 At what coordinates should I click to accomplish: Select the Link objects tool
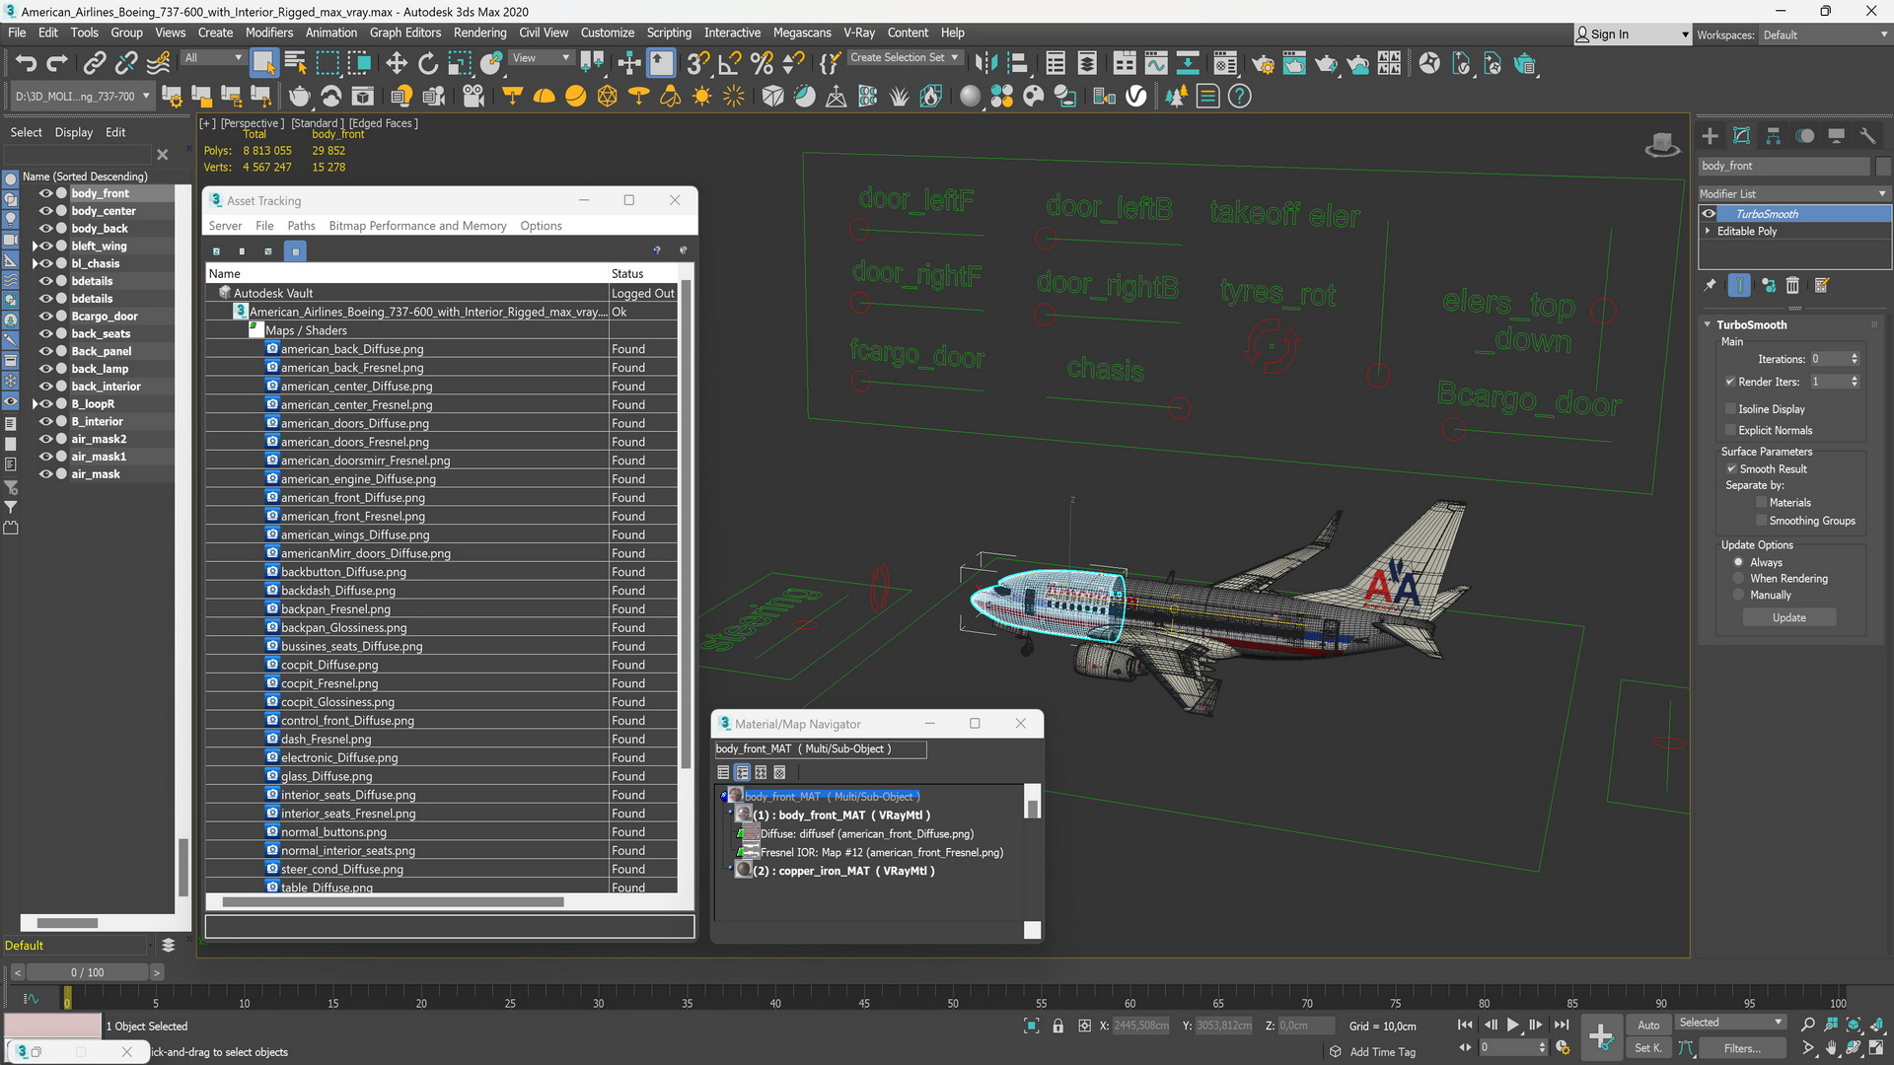pyautogui.click(x=94, y=64)
